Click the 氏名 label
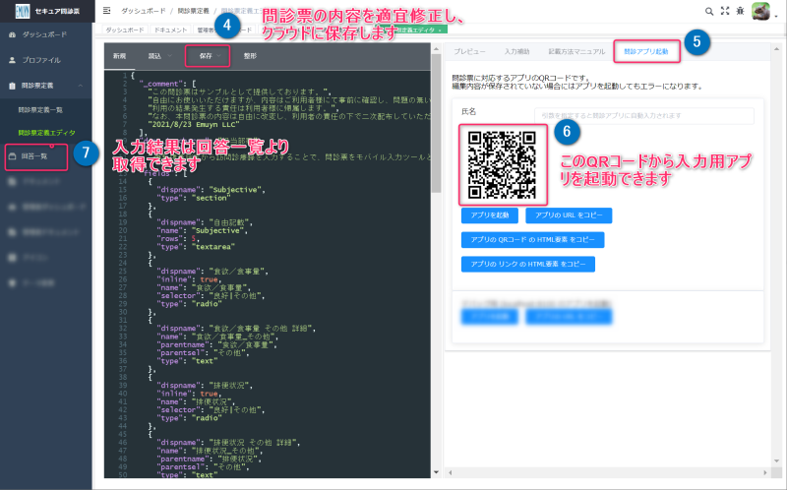The image size is (787, 490). pyautogui.click(x=469, y=111)
